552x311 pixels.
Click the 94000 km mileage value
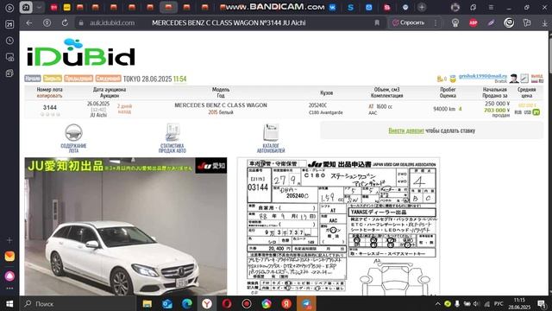coord(444,109)
